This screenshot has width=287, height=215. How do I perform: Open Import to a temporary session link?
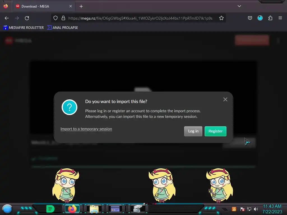(86, 129)
